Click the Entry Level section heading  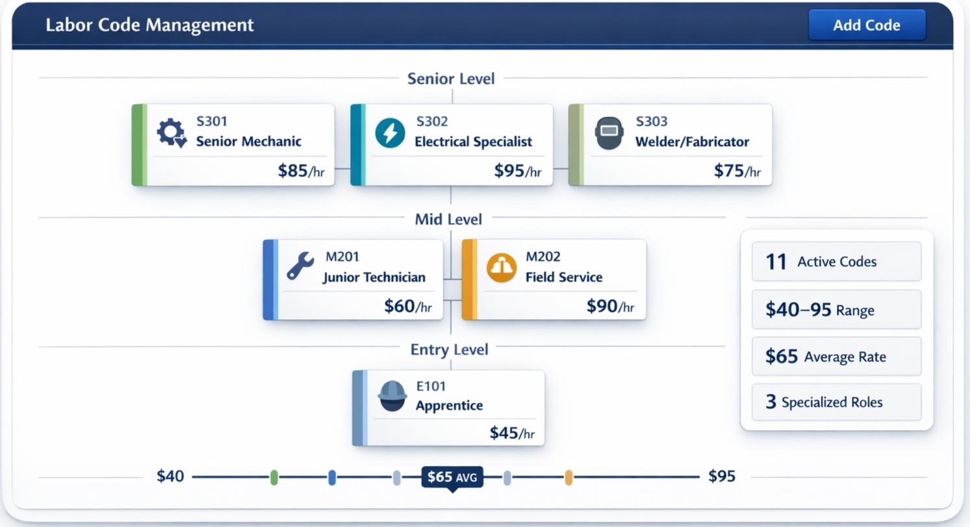pos(449,349)
